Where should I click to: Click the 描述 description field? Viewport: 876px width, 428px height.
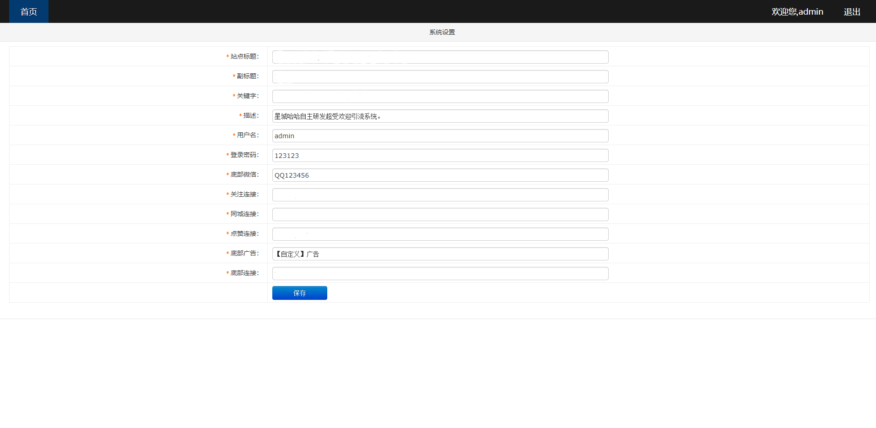point(440,116)
